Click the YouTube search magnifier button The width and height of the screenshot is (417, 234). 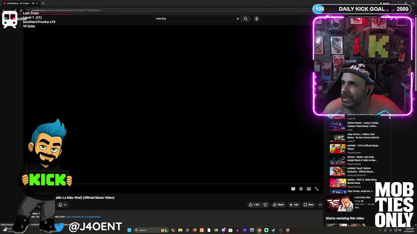point(246,19)
